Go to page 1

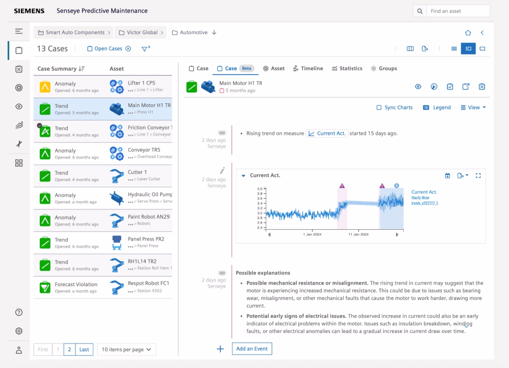click(58, 350)
